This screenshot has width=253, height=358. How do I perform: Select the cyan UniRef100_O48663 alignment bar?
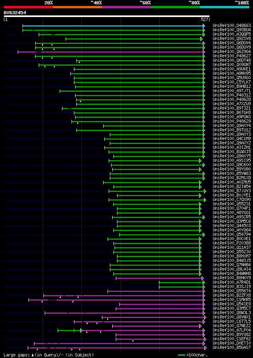click(113, 26)
